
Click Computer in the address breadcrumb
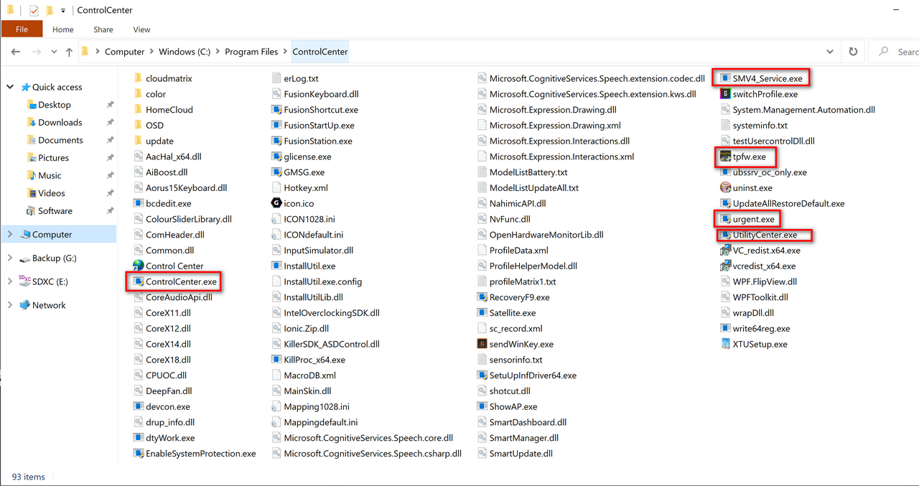124,52
